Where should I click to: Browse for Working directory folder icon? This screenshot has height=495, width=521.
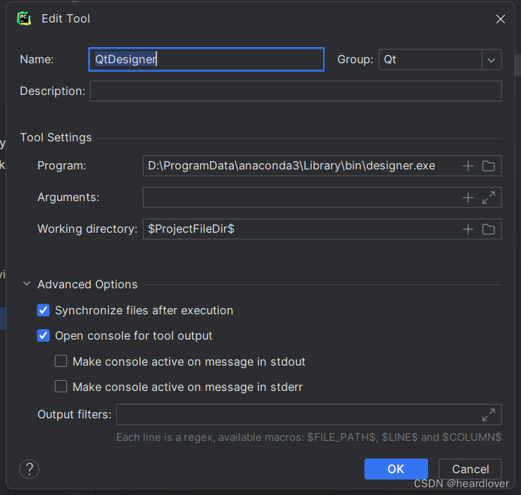point(489,229)
